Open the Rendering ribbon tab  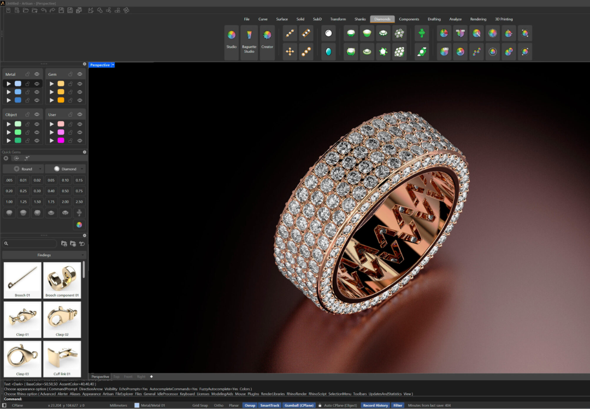[x=478, y=19]
